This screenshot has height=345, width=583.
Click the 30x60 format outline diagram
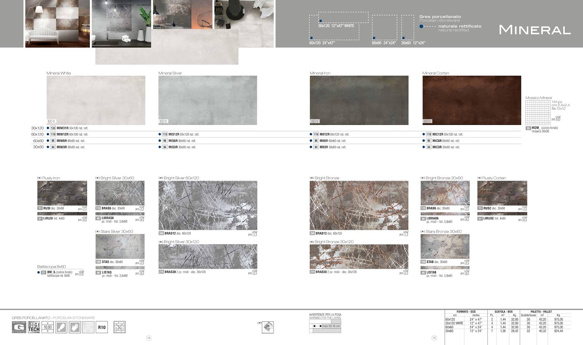coord(408,27)
